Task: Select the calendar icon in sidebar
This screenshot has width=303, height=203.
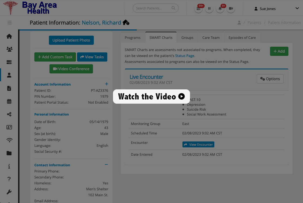Action: [x=9, y=101]
